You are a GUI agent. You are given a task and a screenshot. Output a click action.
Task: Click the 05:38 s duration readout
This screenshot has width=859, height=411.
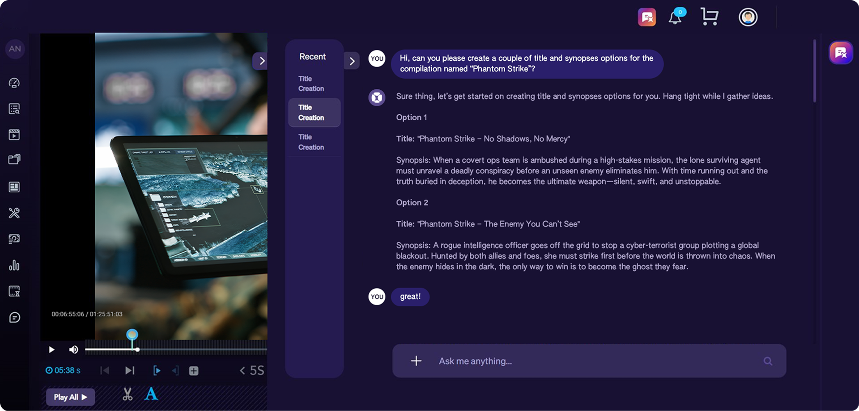click(x=63, y=370)
